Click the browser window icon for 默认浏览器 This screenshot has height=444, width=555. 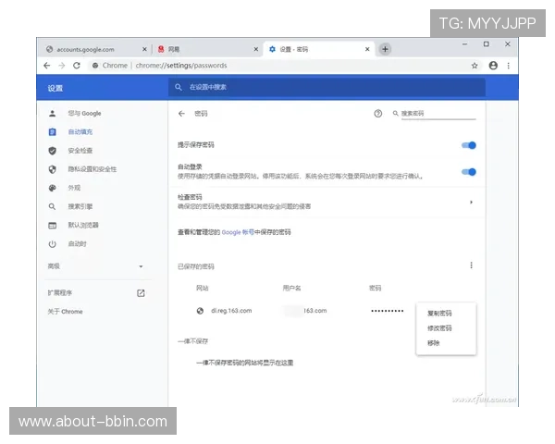point(53,225)
